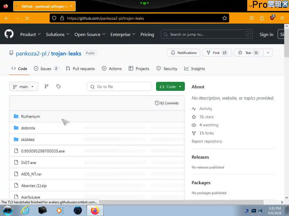Close the GitHub browser tab

[71, 6]
